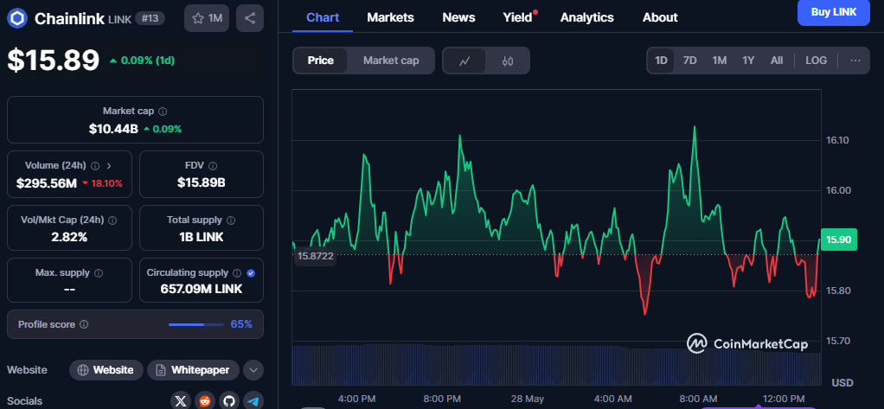The width and height of the screenshot is (884, 409).
Task: Click the 16.10 price axis label
Action: pos(838,140)
